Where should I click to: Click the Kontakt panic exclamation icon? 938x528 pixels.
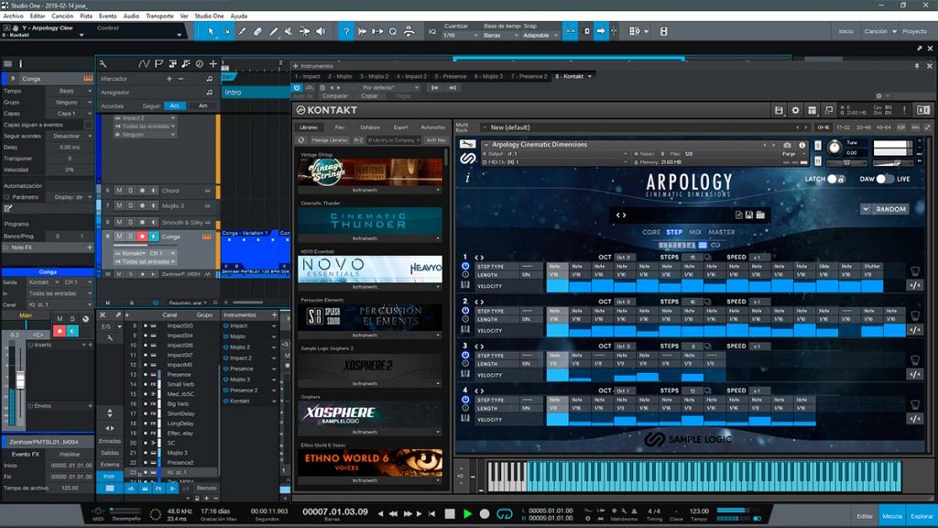(904, 110)
